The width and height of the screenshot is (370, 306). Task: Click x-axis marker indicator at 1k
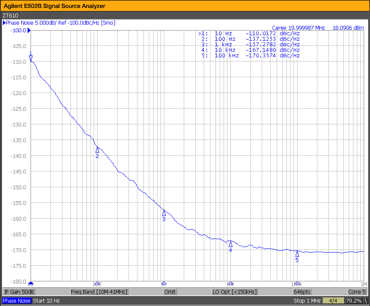coord(164,283)
